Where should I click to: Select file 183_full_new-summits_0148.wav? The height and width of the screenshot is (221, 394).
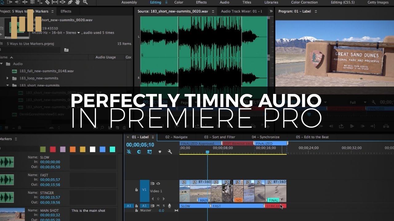point(46,71)
